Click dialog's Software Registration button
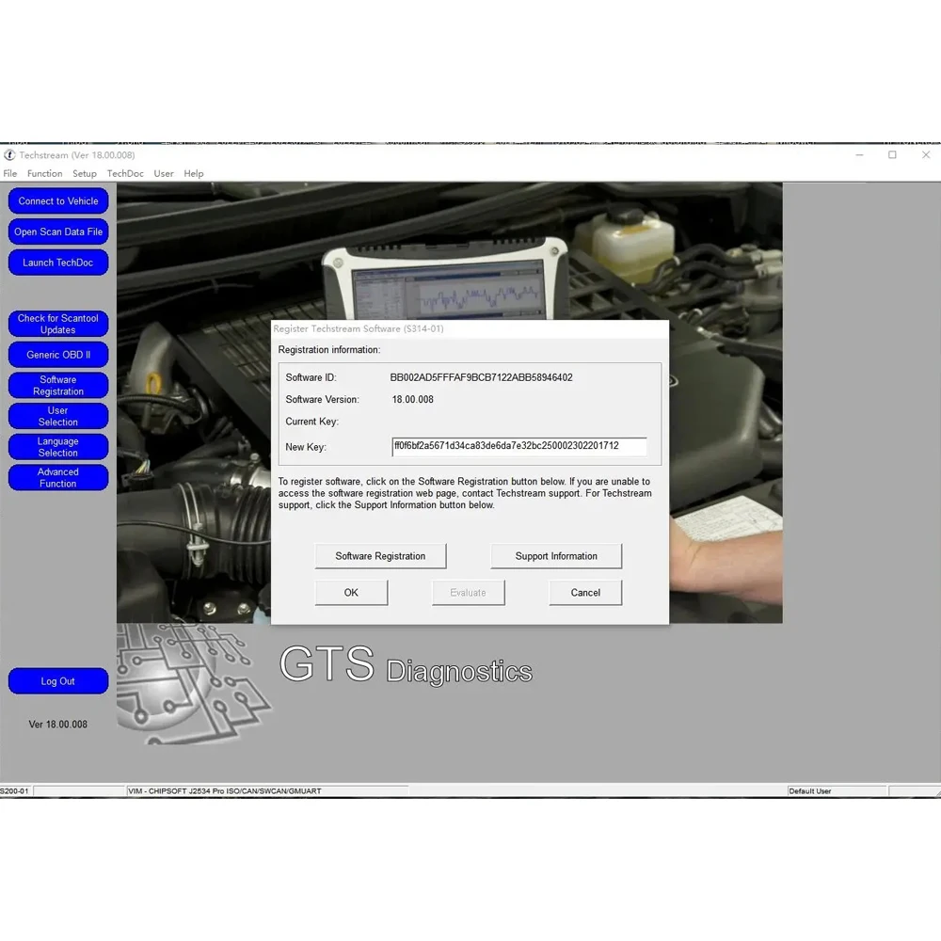 [380, 556]
